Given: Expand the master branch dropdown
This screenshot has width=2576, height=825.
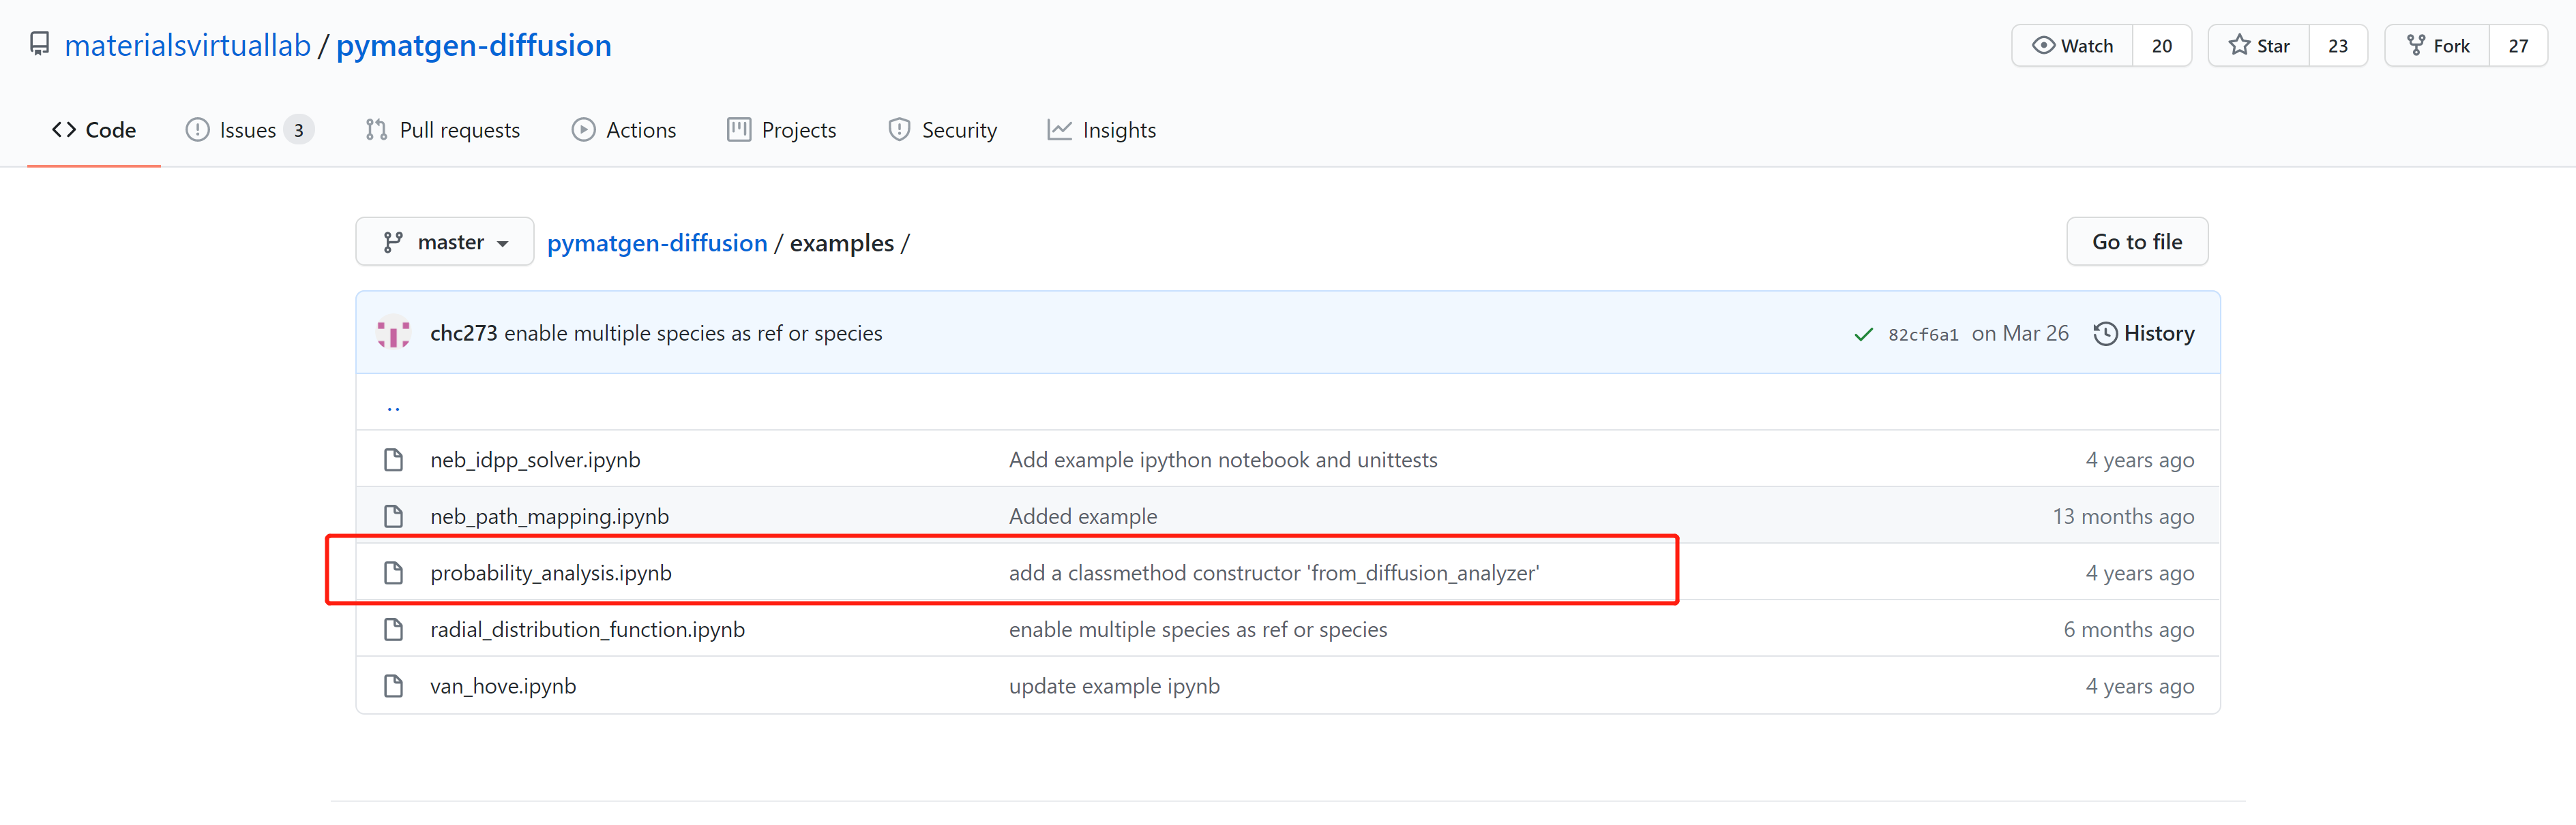Looking at the screenshot, I should pos(445,242).
